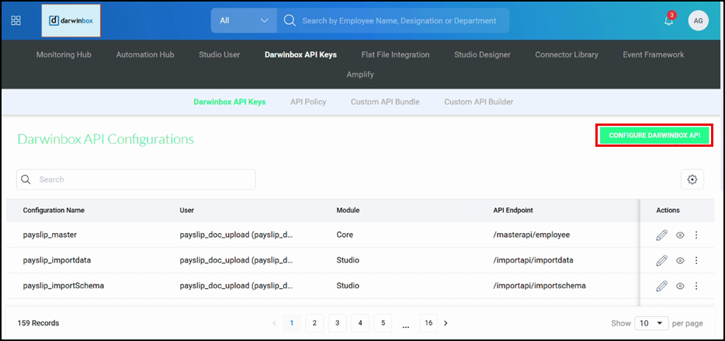
Task: Click the Configure Darwinbox API button
Action: [x=654, y=135]
